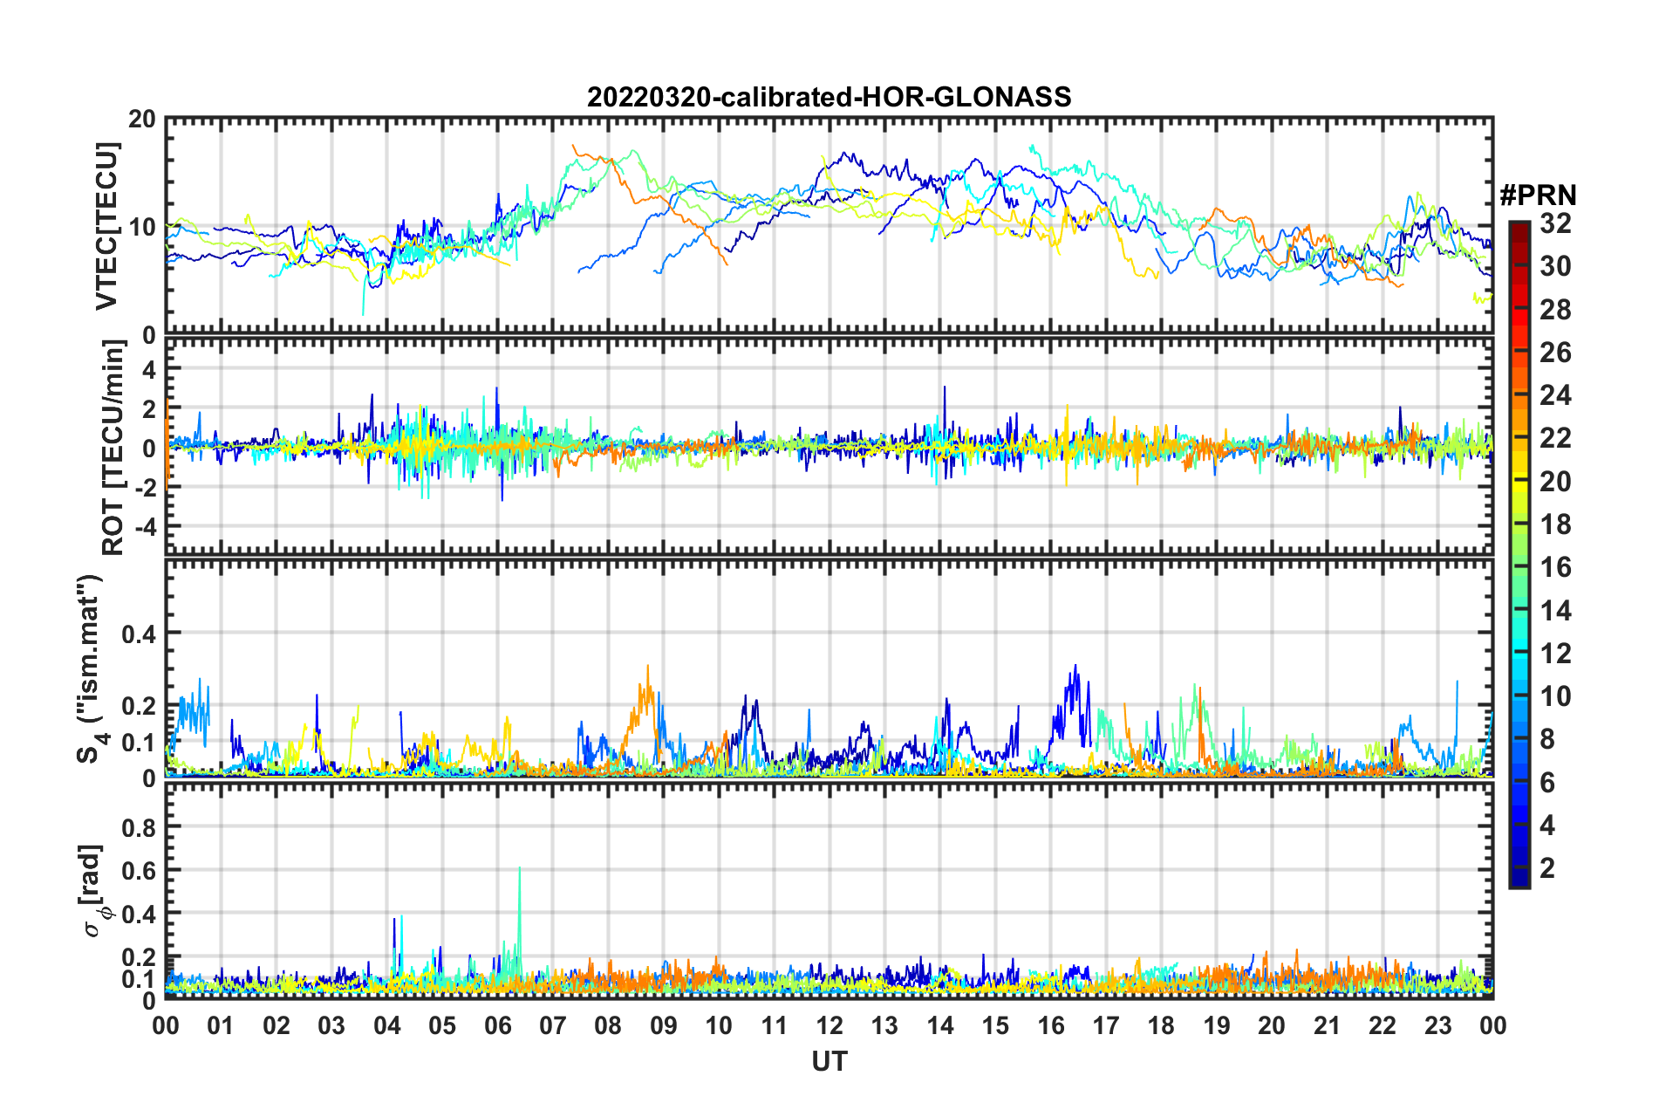This screenshot has height=1110, width=1659.
Task: Click sigma phi axis tick label 0.8
Action: pyautogui.click(x=140, y=827)
